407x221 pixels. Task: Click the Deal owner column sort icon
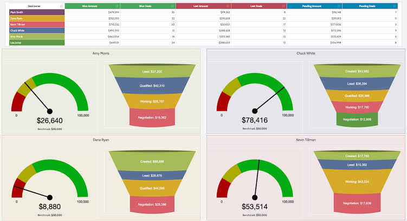click(61, 5)
